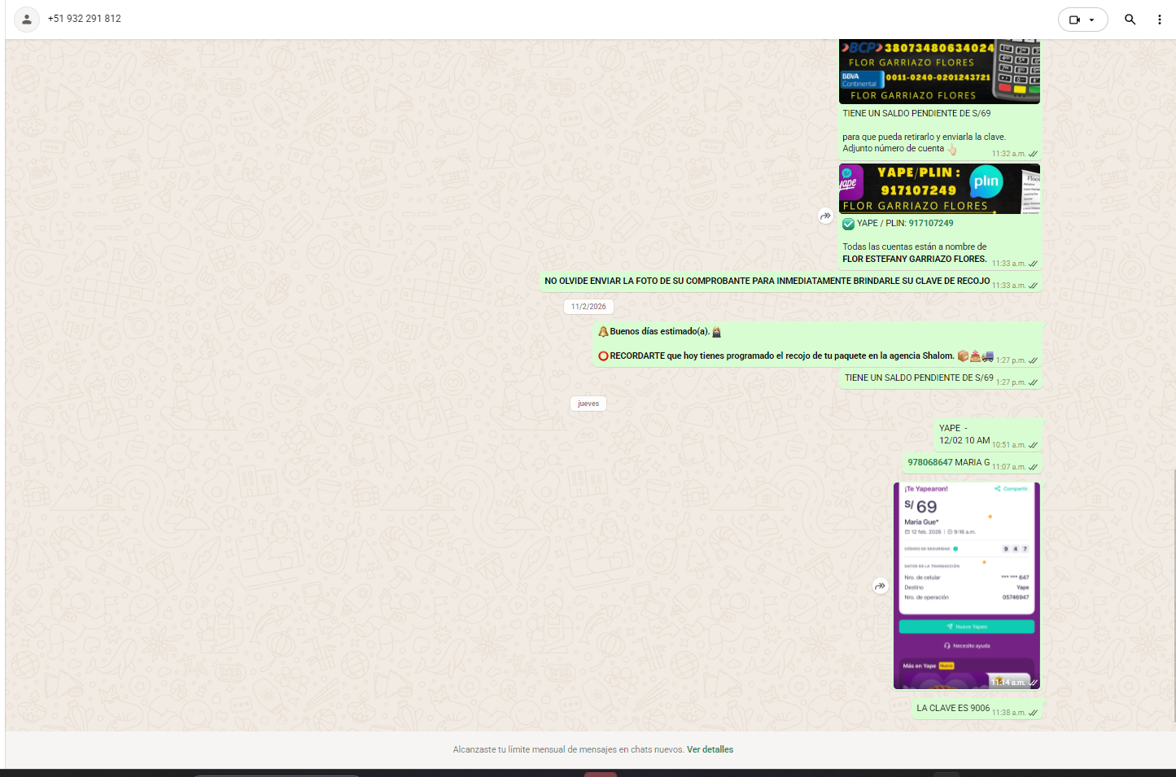Click the 917107249 phone number link
Viewport: 1176px width, 777px height.
click(x=931, y=223)
